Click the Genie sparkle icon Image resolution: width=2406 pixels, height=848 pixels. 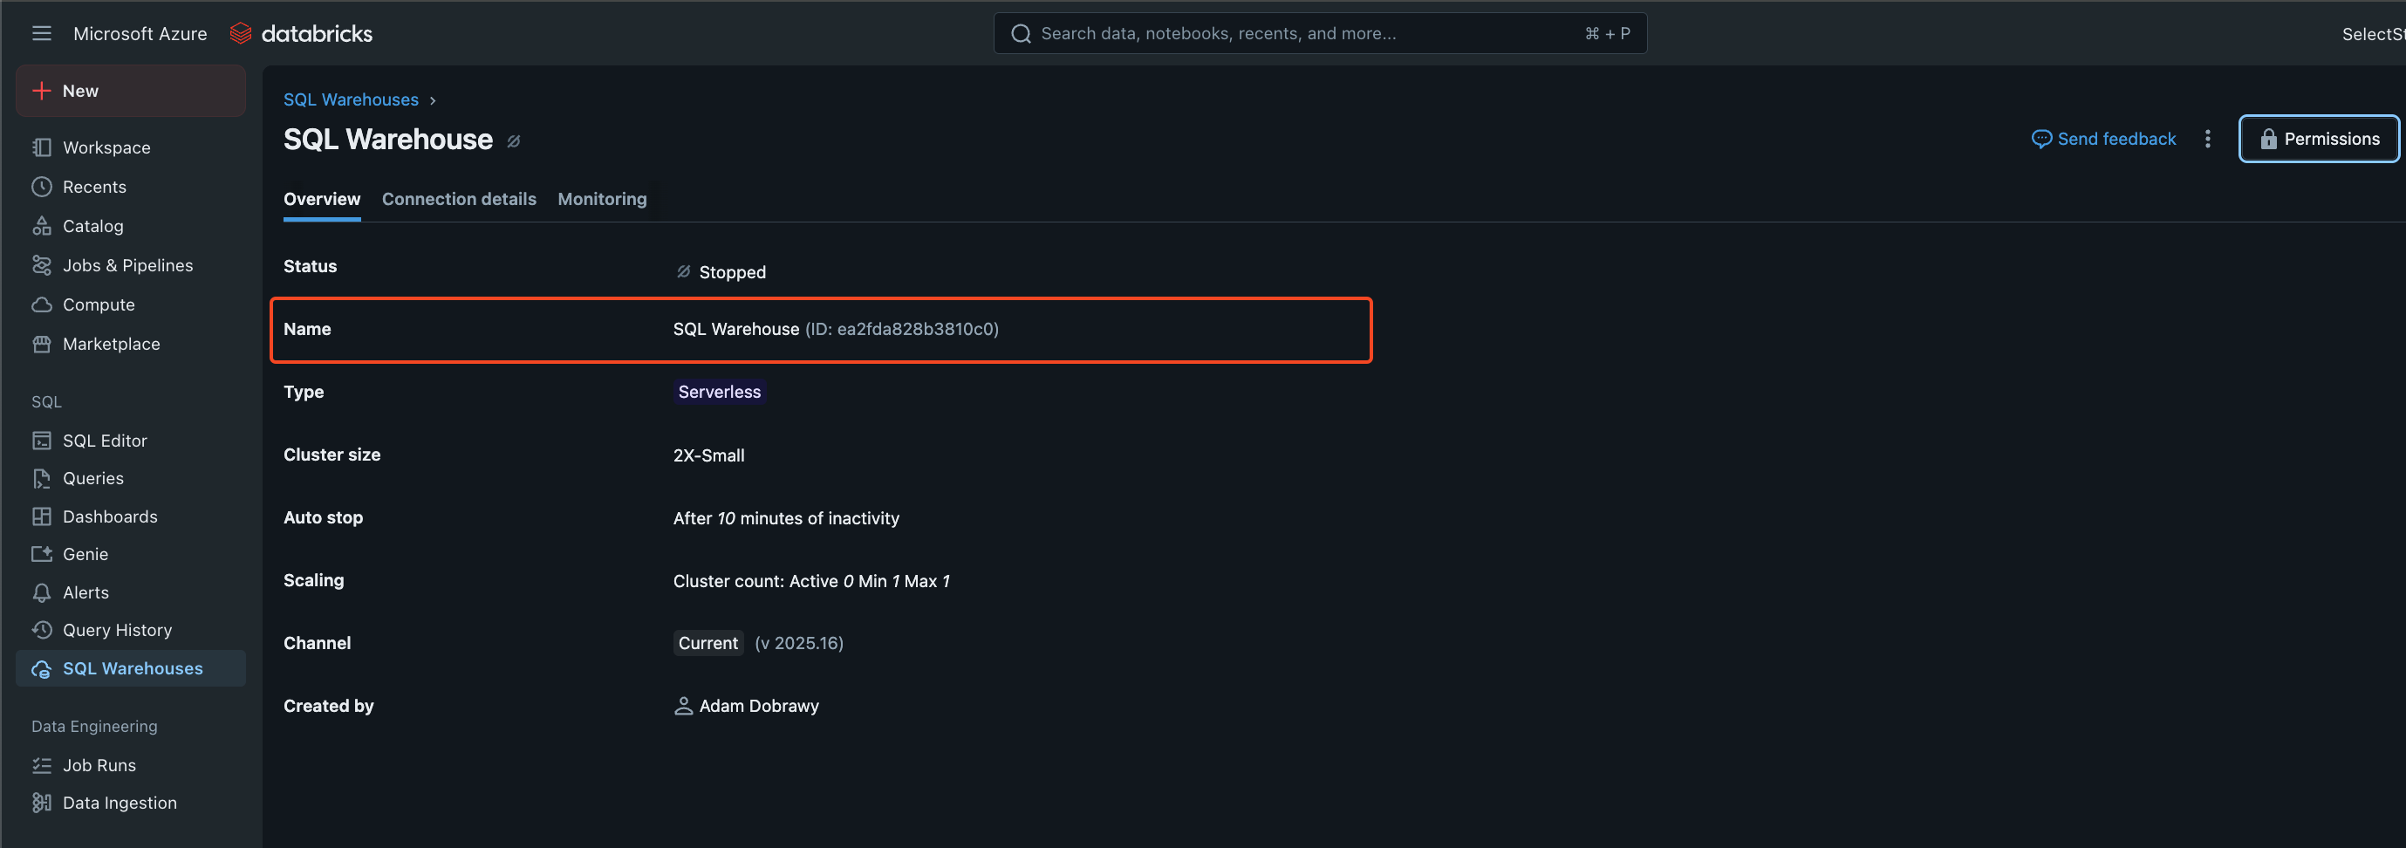tap(41, 554)
